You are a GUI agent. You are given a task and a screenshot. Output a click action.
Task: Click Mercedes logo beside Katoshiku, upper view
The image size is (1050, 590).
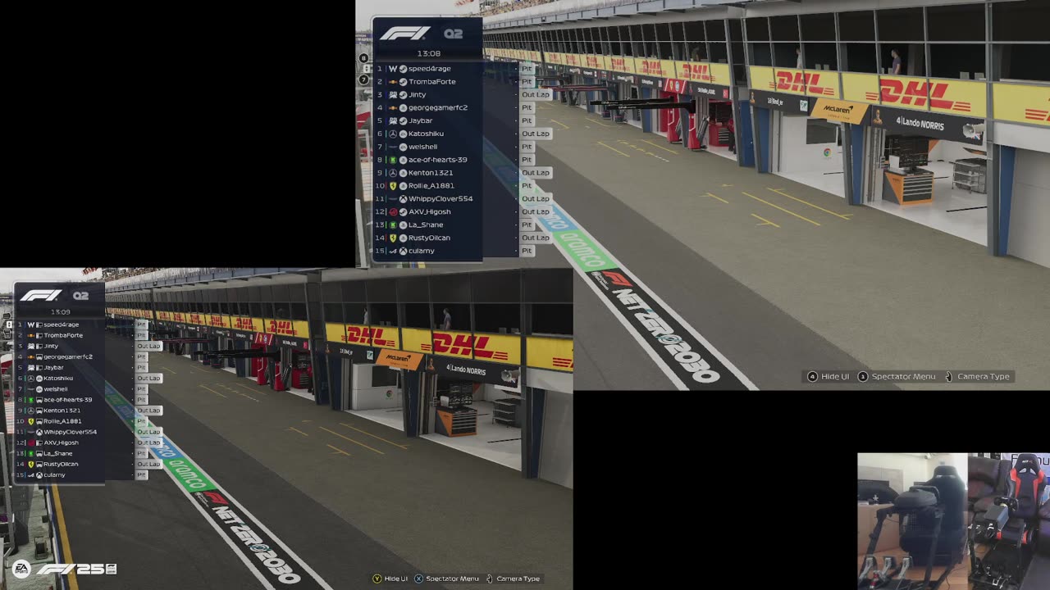tap(393, 134)
